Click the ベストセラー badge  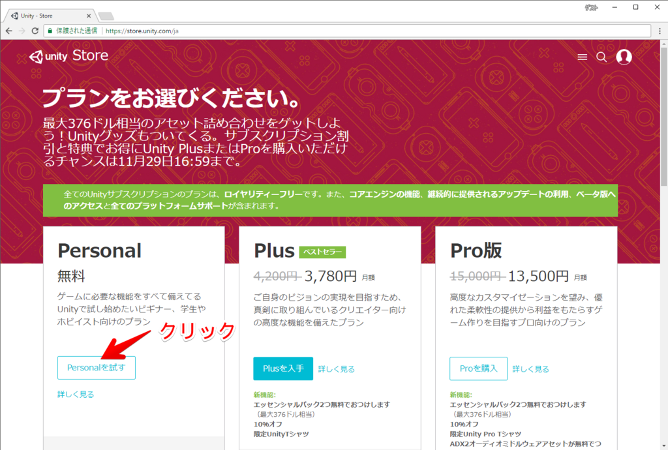322,252
